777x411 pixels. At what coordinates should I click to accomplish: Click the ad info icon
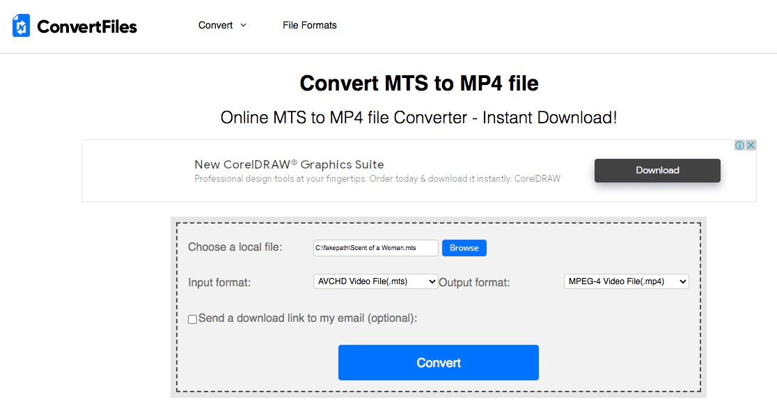pos(740,146)
